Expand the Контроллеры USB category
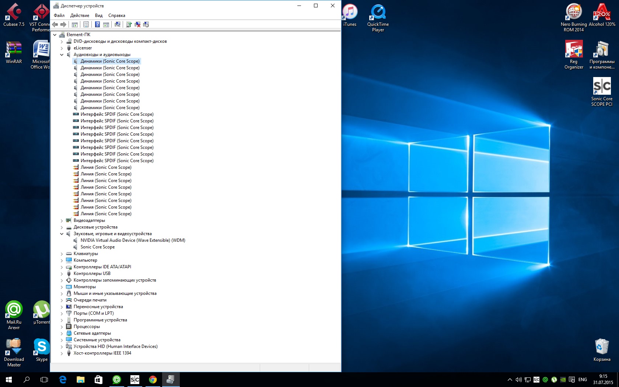This screenshot has width=619, height=387. click(62, 273)
